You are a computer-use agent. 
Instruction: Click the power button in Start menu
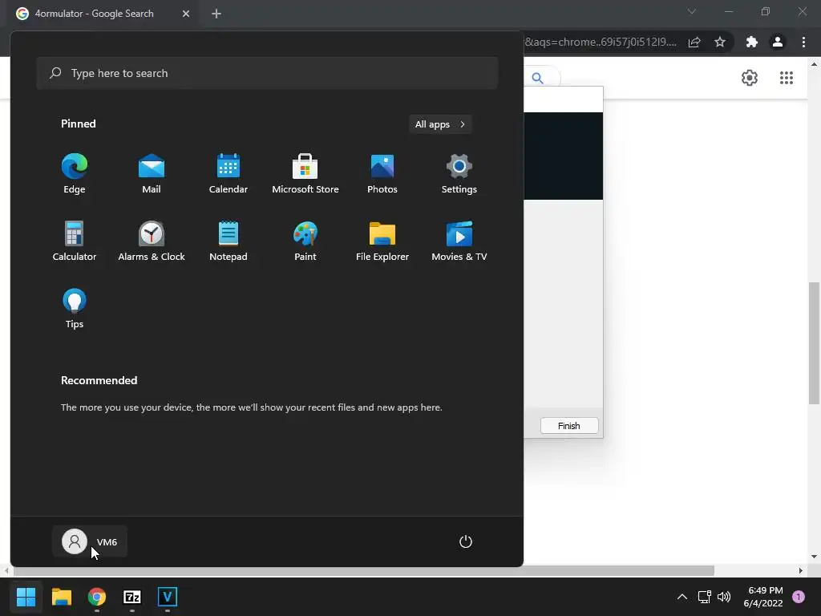(466, 541)
